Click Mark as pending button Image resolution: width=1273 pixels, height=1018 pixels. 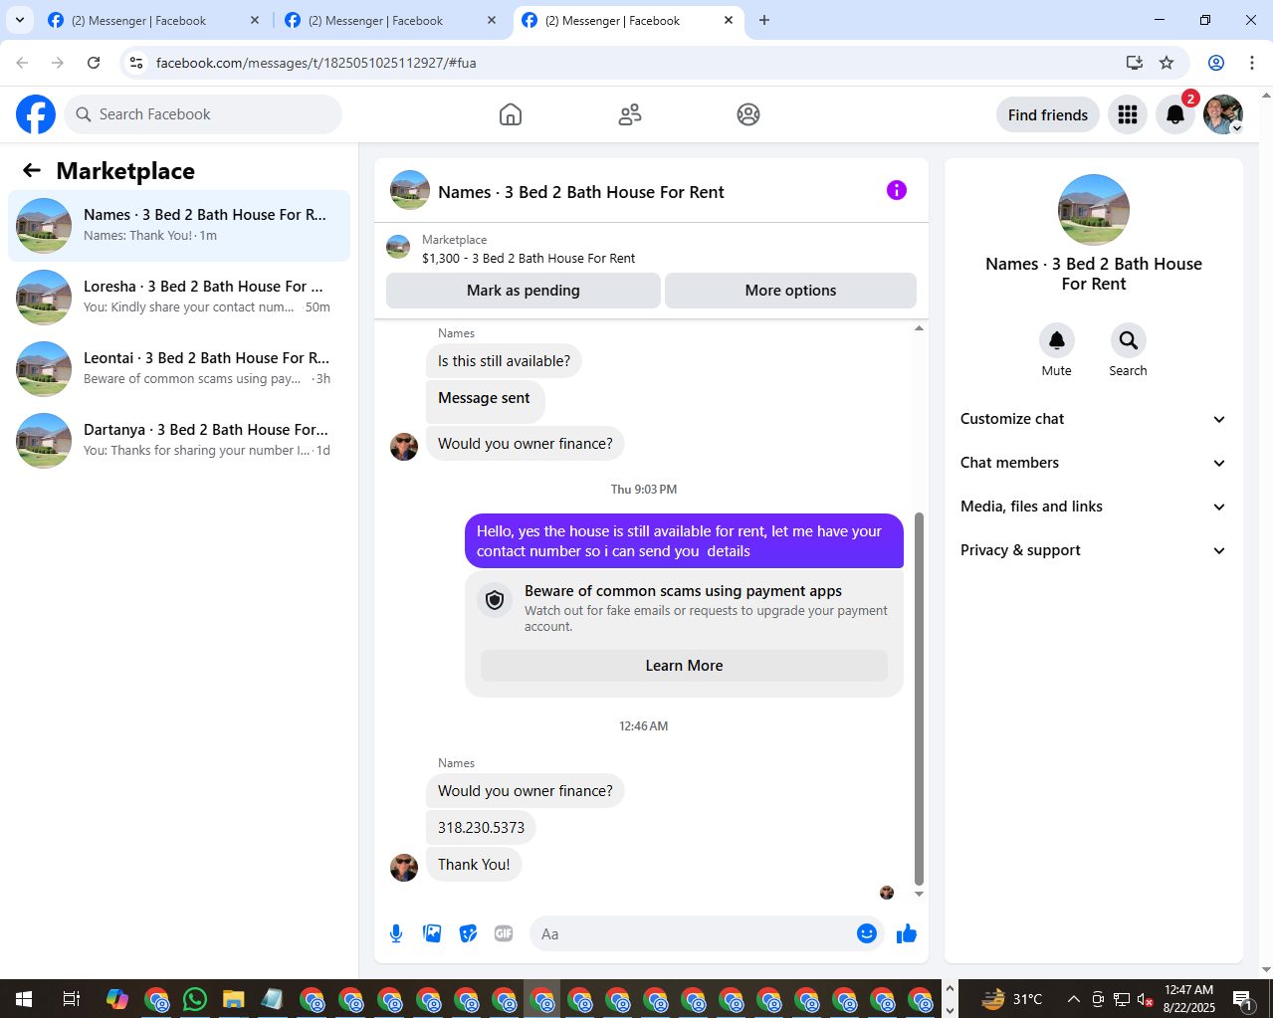524,291
